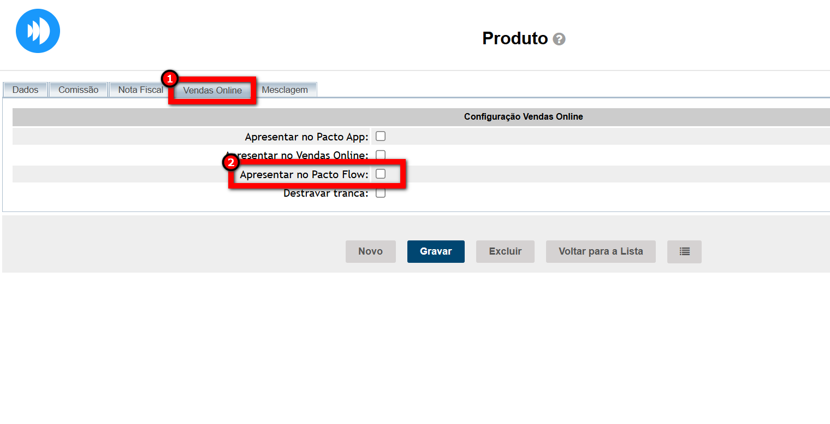The image size is (830, 424).
Task: Check the Apresentar no Vendas Online box
Action: click(x=381, y=155)
